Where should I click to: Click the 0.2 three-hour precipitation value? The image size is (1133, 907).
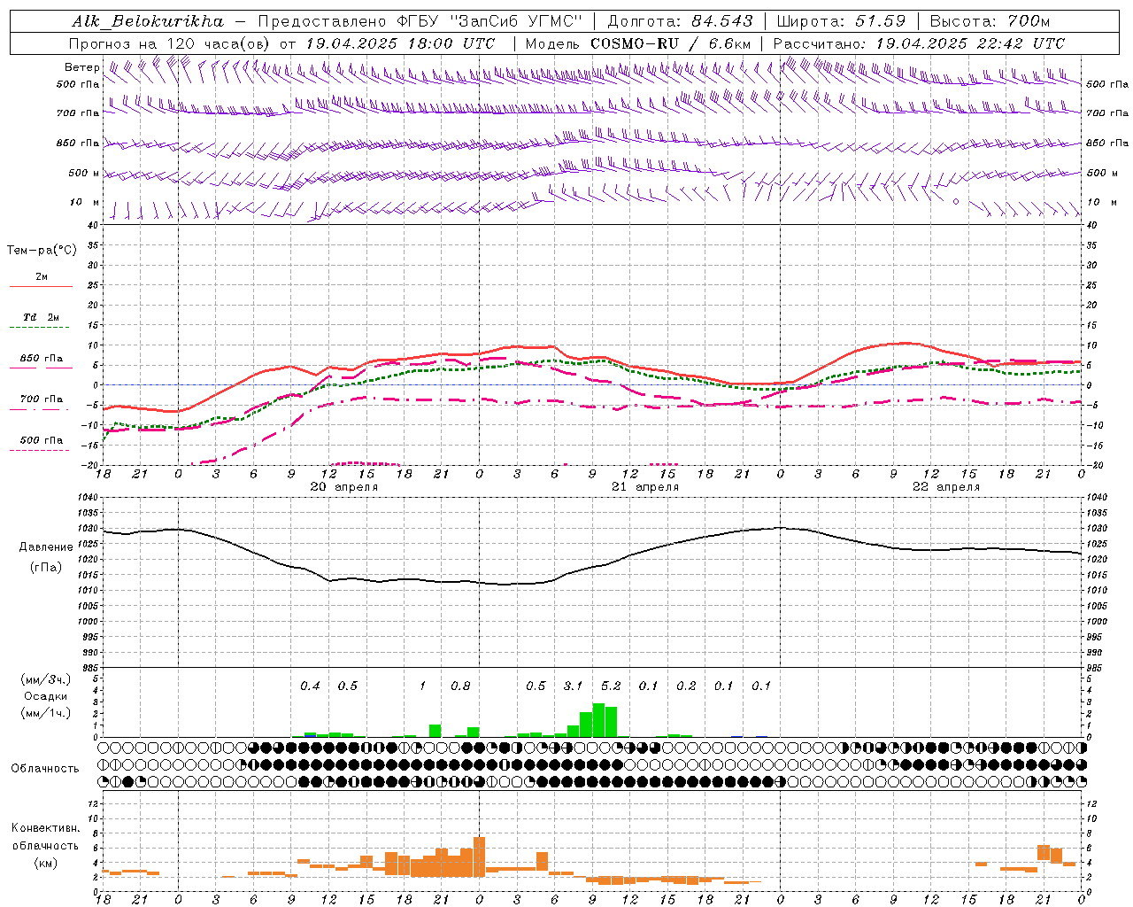pos(686,686)
